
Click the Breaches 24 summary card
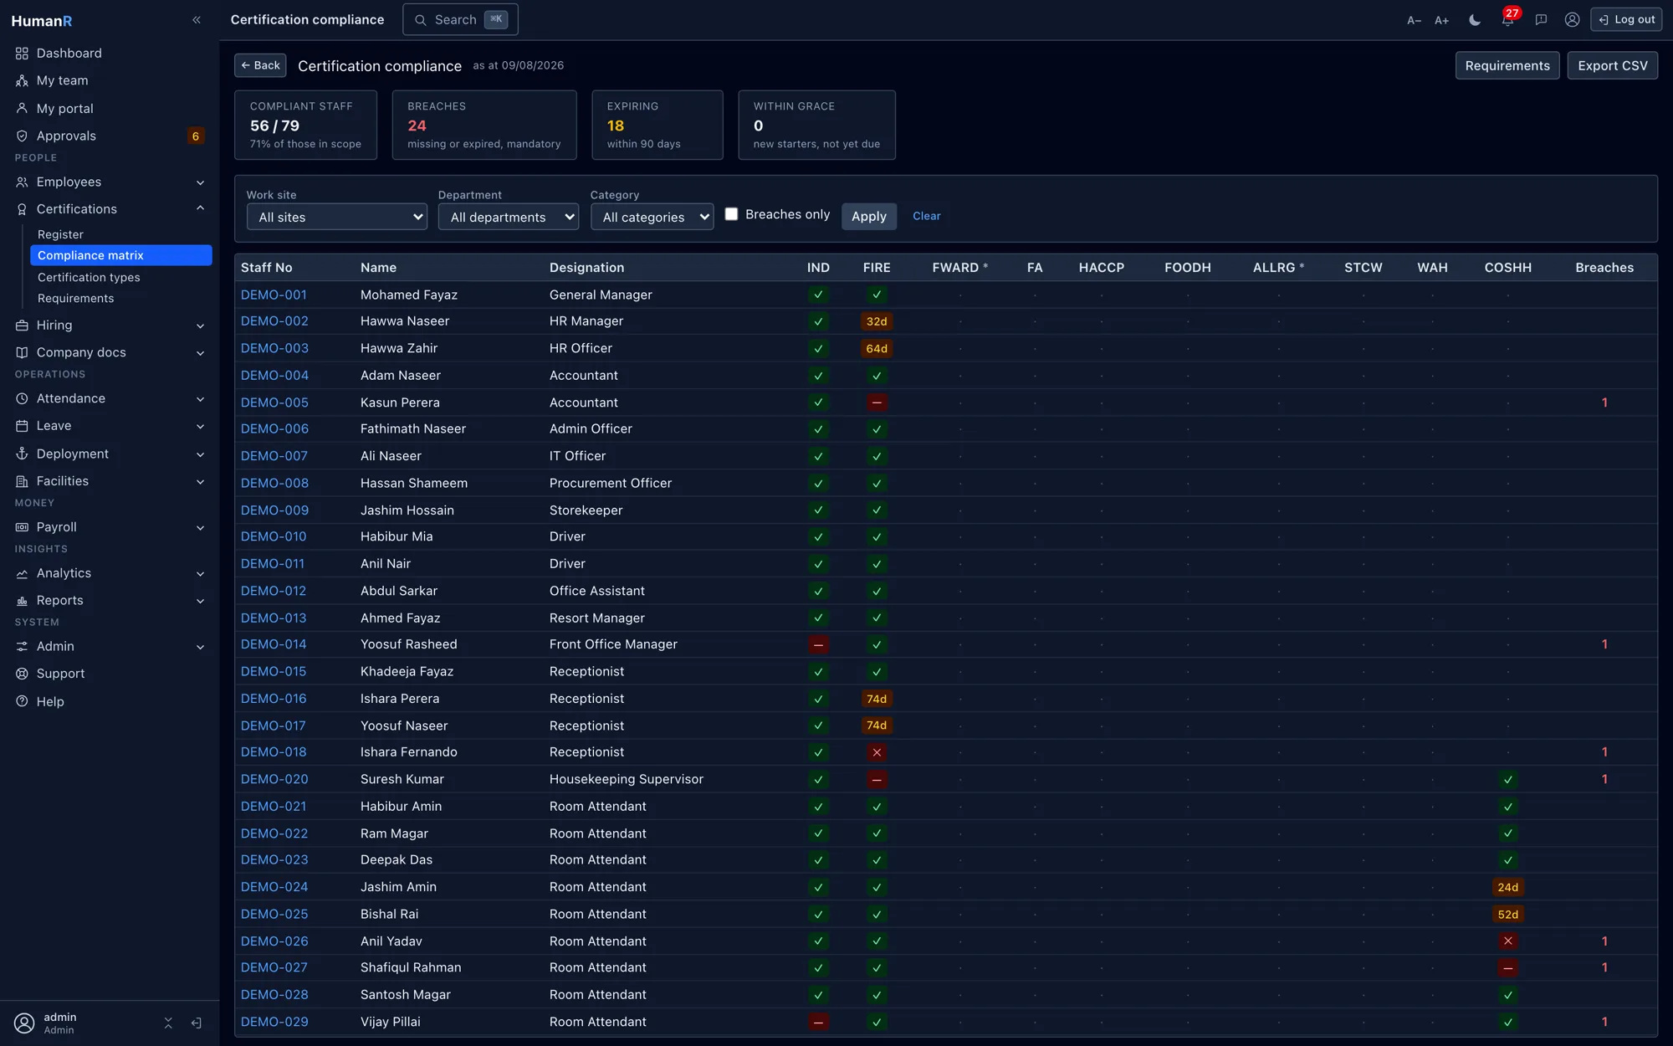point(484,125)
